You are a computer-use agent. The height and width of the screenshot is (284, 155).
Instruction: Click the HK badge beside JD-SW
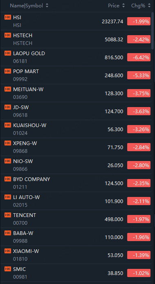8,107
